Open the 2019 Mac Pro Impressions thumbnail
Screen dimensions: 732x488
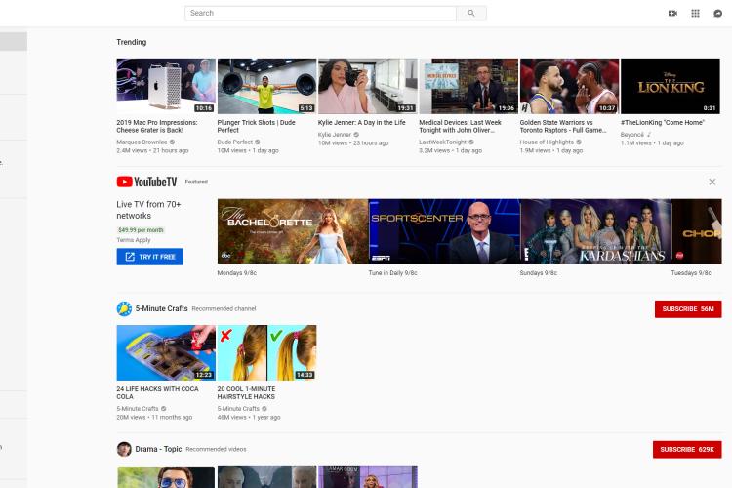click(x=166, y=86)
